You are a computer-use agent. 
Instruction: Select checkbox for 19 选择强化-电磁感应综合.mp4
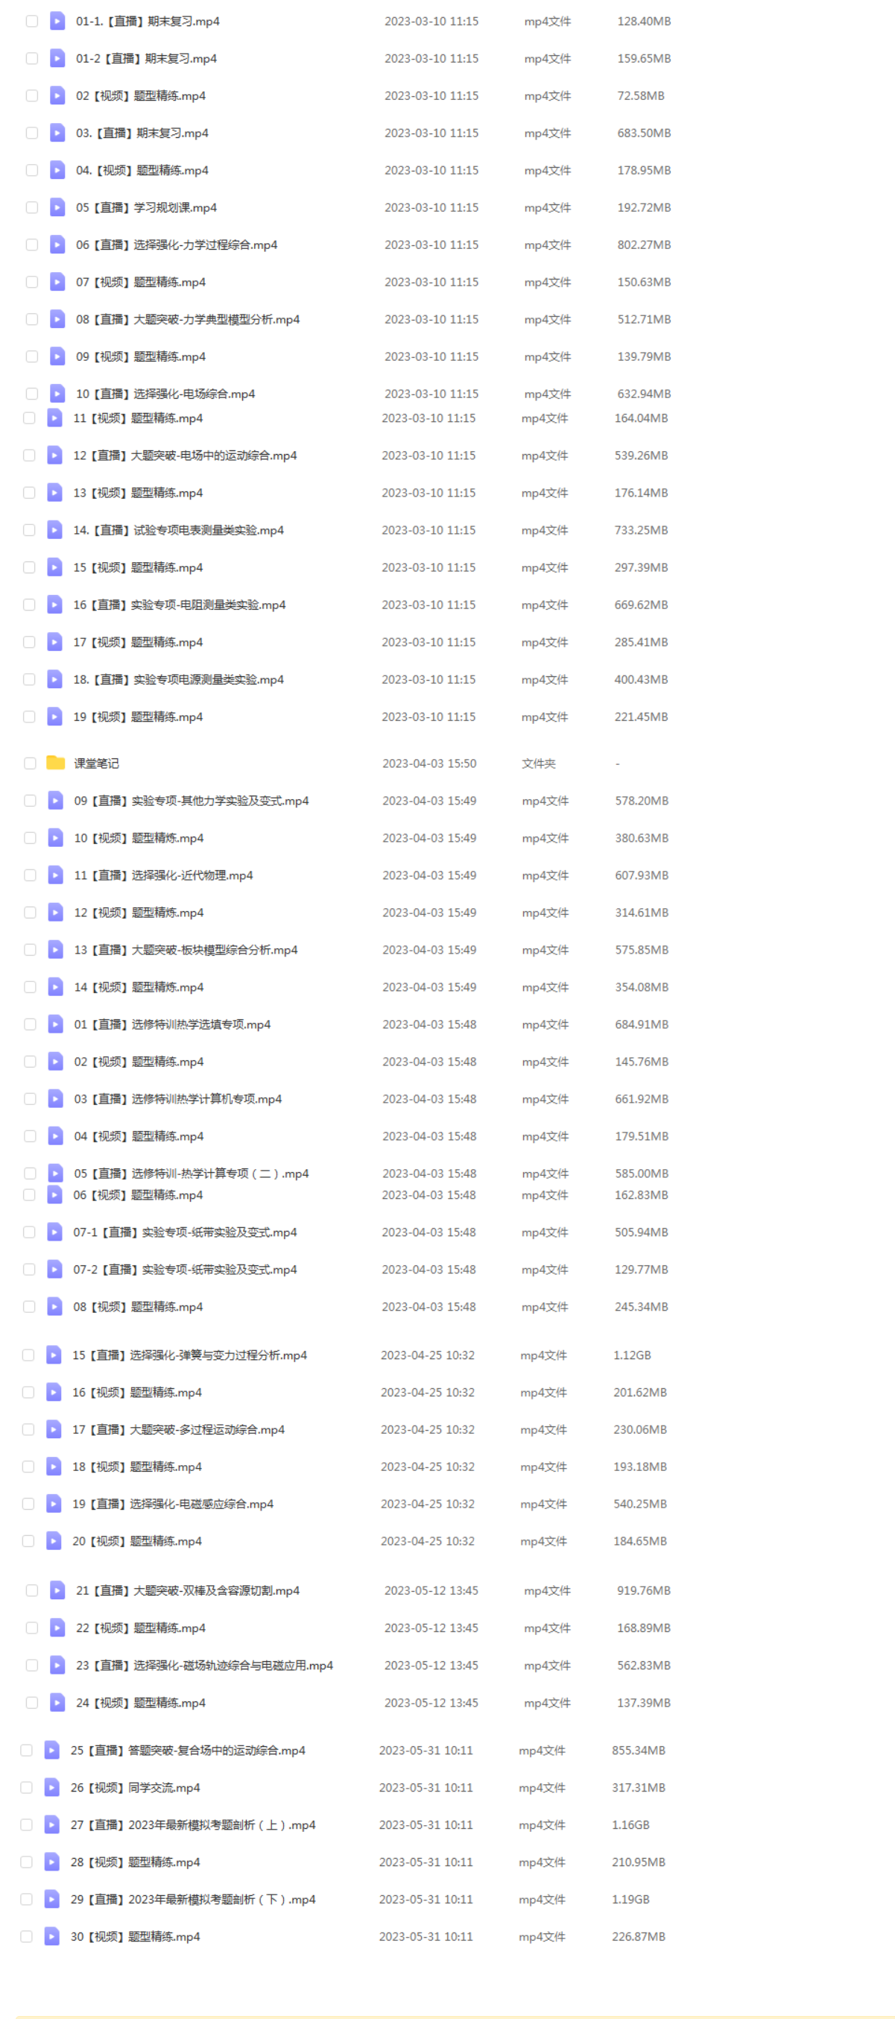tap(28, 1503)
